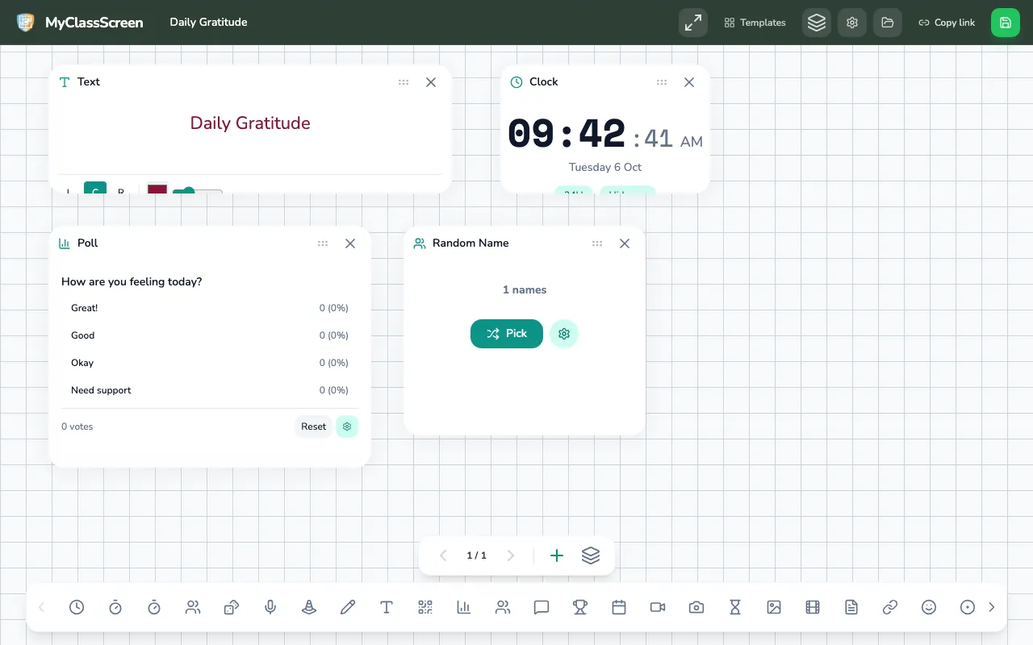Image resolution: width=1033 pixels, height=645 pixels.
Task: Select the pencil Draw tool
Action: 348,607
